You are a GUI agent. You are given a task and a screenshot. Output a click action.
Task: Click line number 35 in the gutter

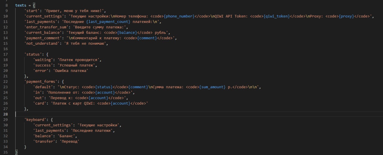click(x=6, y=152)
